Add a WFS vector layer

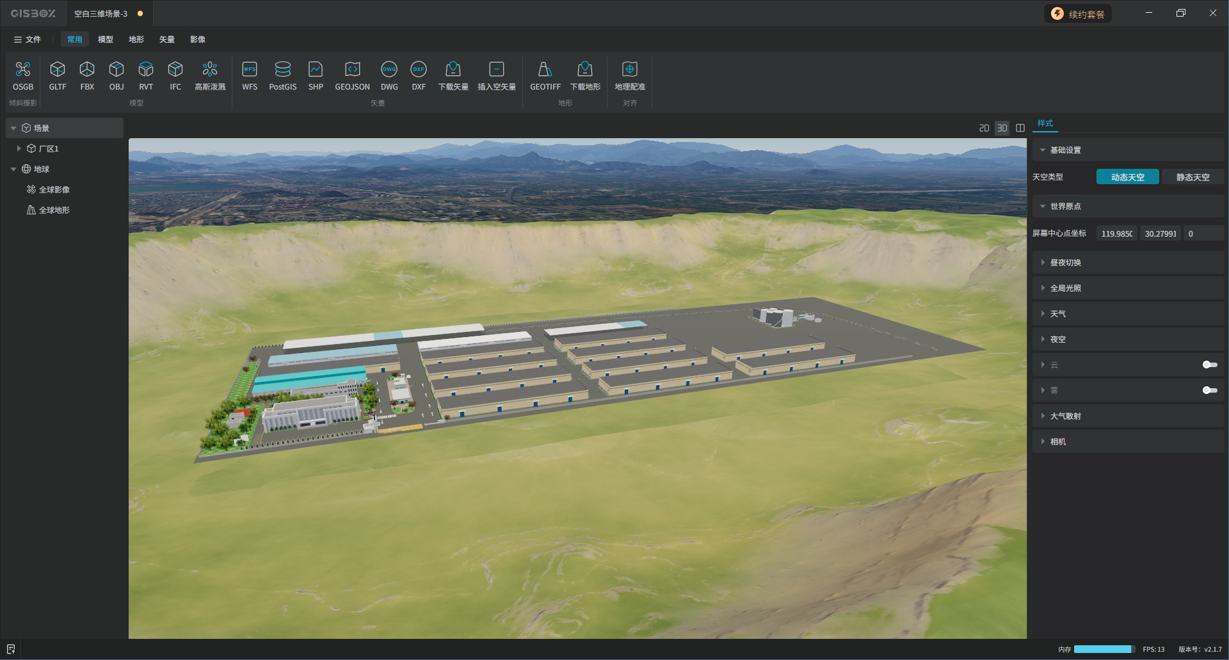[x=250, y=75]
